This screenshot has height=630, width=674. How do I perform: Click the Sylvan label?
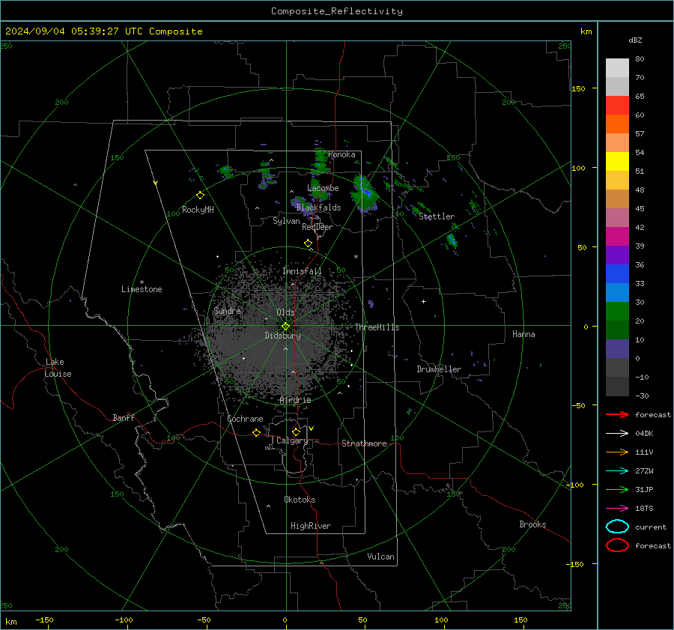pos(286,221)
